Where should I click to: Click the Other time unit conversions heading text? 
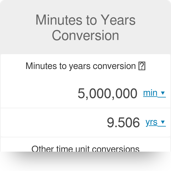[85, 149]
